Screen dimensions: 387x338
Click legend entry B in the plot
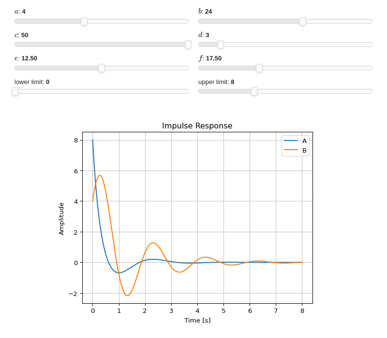296,150
